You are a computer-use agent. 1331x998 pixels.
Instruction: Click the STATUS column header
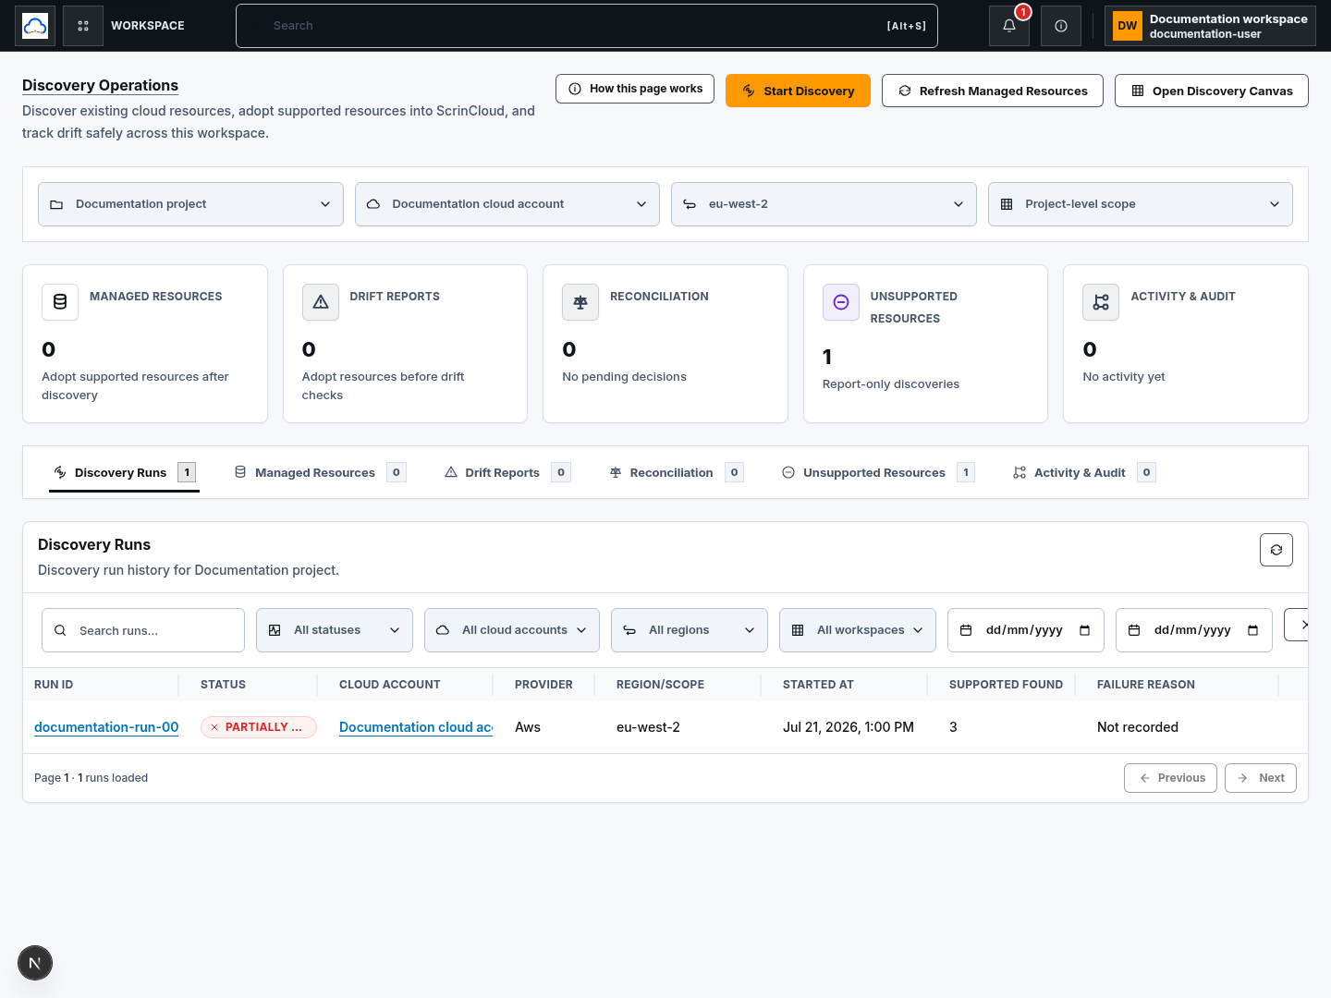[223, 685]
